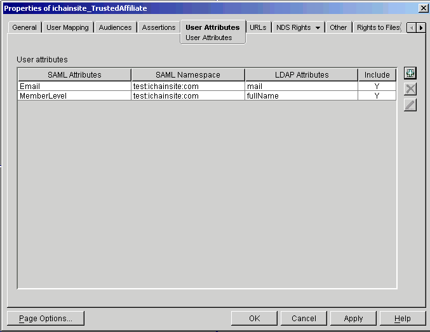Click Include Y in the Email row
Image resolution: width=430 pixels, height=332 pixels.
[377, 86]
